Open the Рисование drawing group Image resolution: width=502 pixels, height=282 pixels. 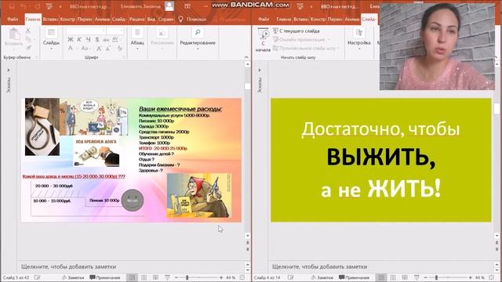(162, 39)
